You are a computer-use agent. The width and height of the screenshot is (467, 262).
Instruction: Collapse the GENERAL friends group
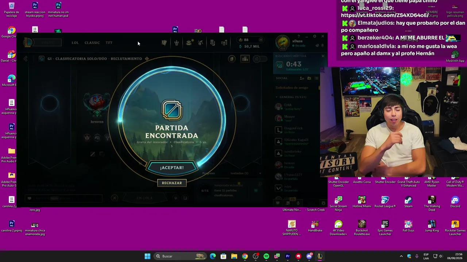coord(277,97)
